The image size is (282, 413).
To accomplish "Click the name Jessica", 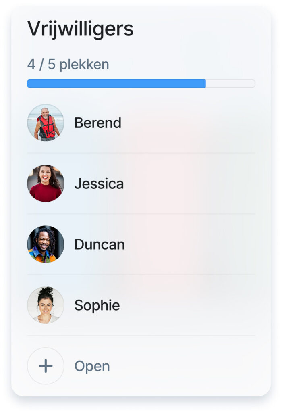I will (99, 184).
